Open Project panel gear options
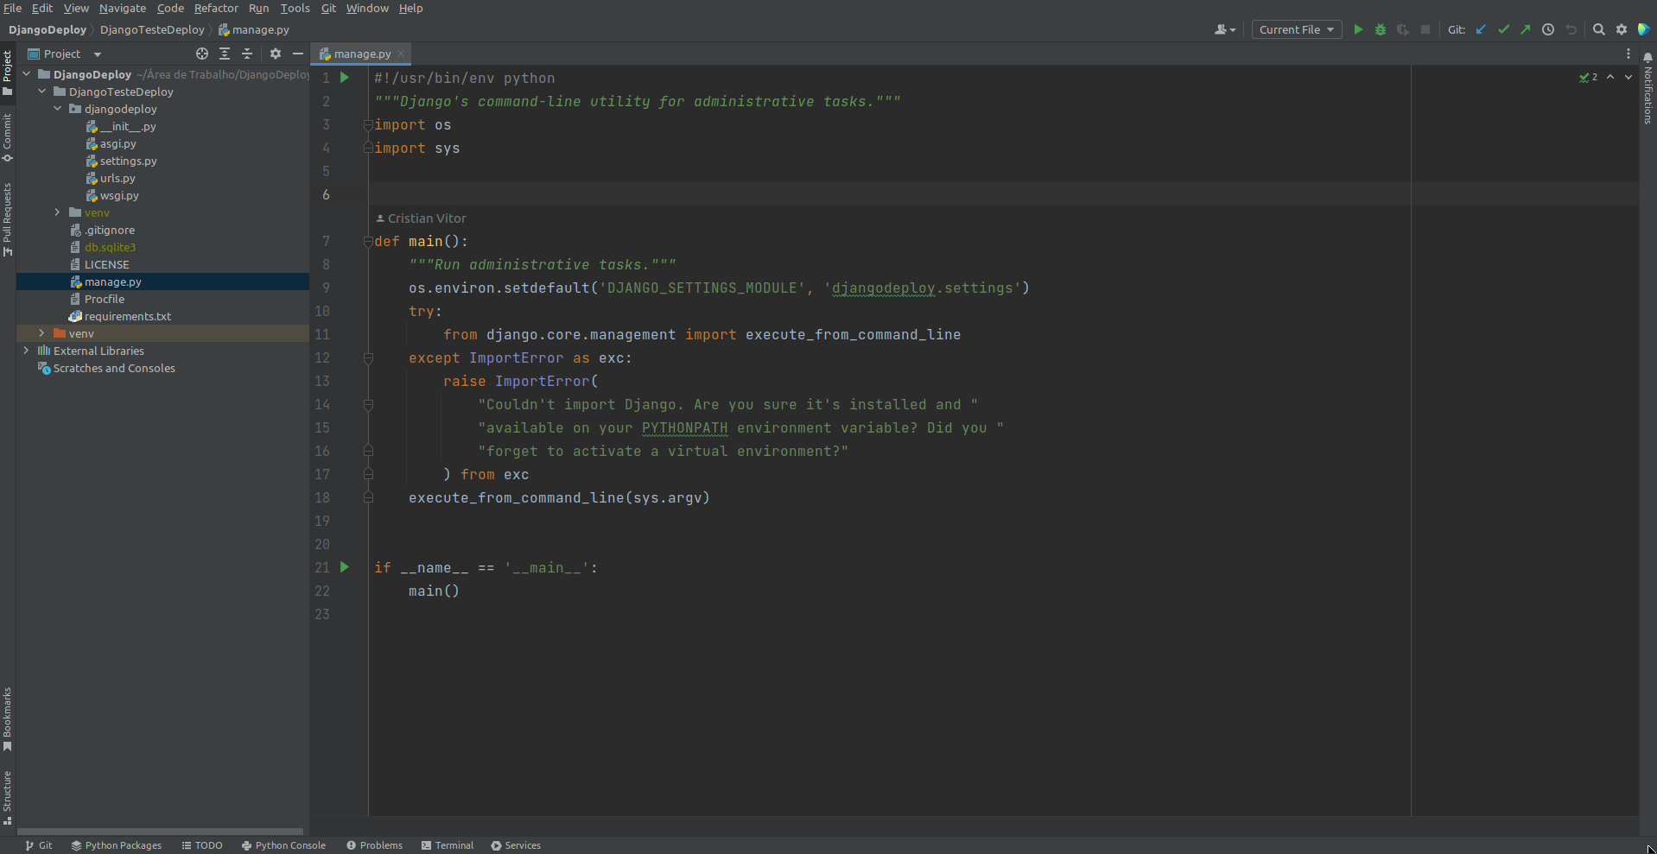Screen dimensions: 1657x854 click(276, 54)
